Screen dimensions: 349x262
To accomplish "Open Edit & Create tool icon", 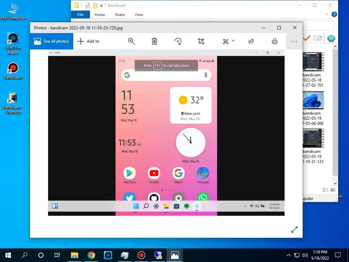I will pyautogui.click(x=226, y=41).
